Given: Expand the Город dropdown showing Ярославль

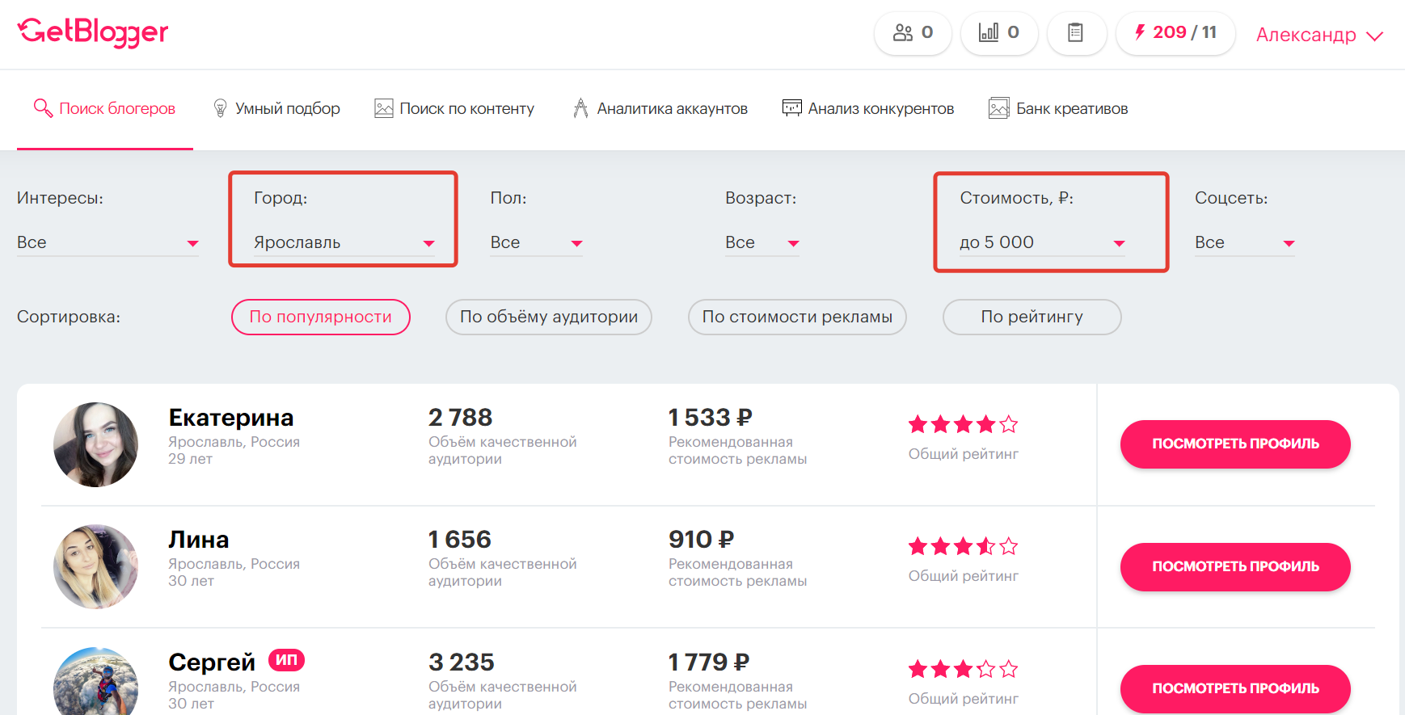Looking at the screenshot, I should 344,242.
